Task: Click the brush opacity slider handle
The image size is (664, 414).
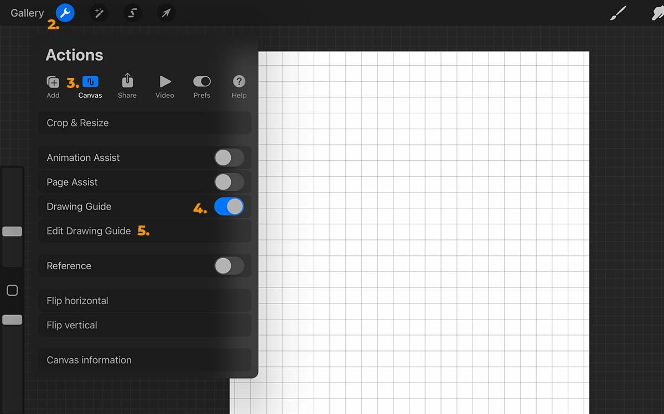Action: coord(12,319)
